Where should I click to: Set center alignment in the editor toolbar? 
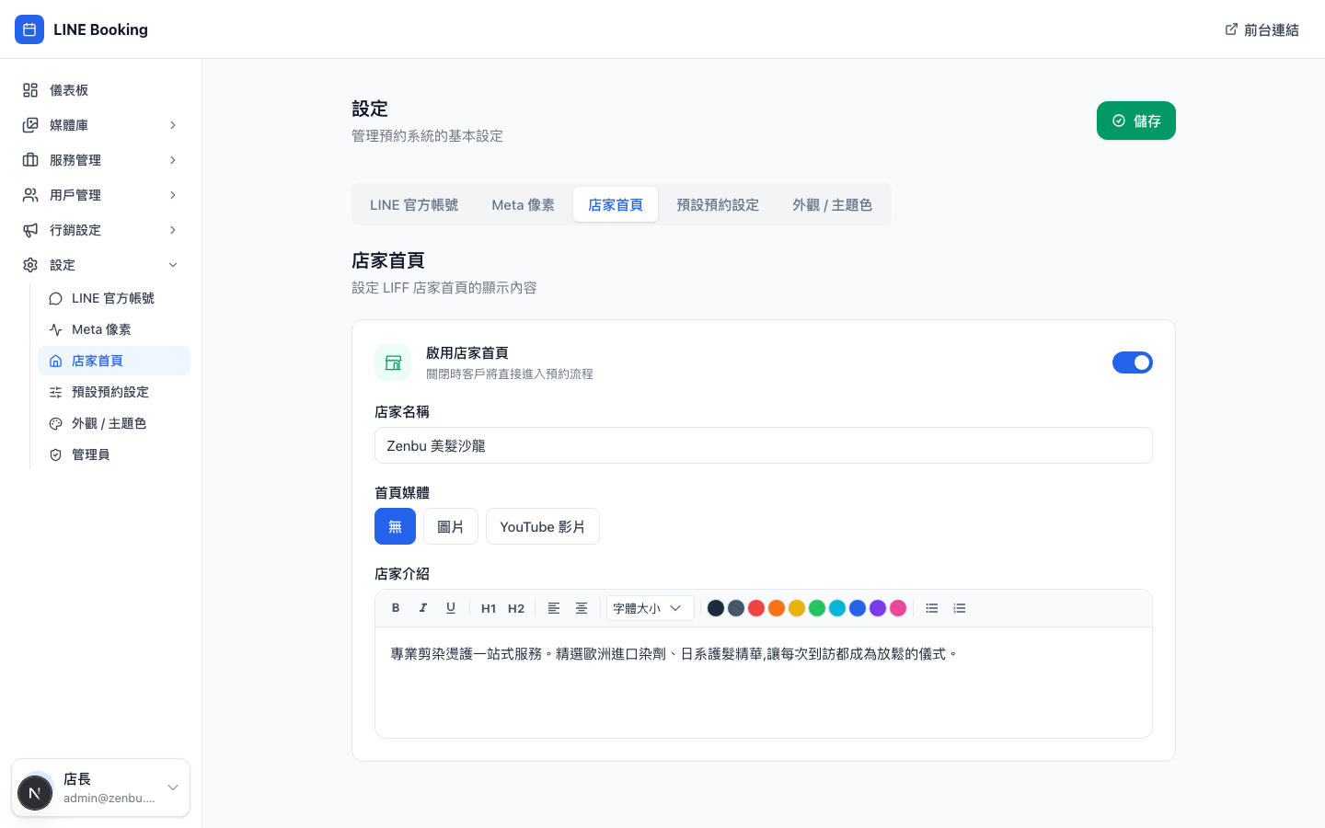[x=582, y=608]
